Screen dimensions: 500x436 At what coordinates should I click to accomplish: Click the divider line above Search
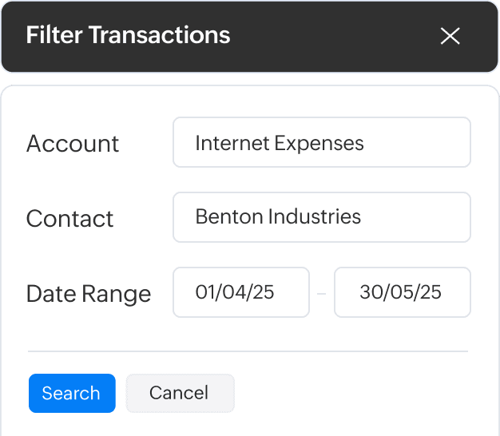(248, 351)
